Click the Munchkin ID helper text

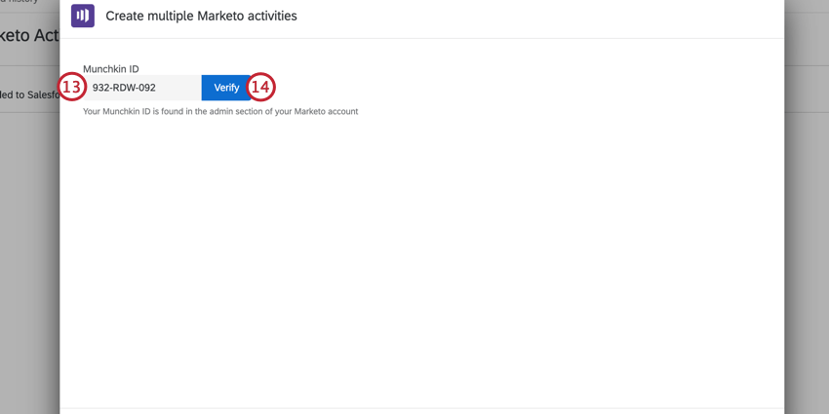pyautogui.click(x=219, y=112)
